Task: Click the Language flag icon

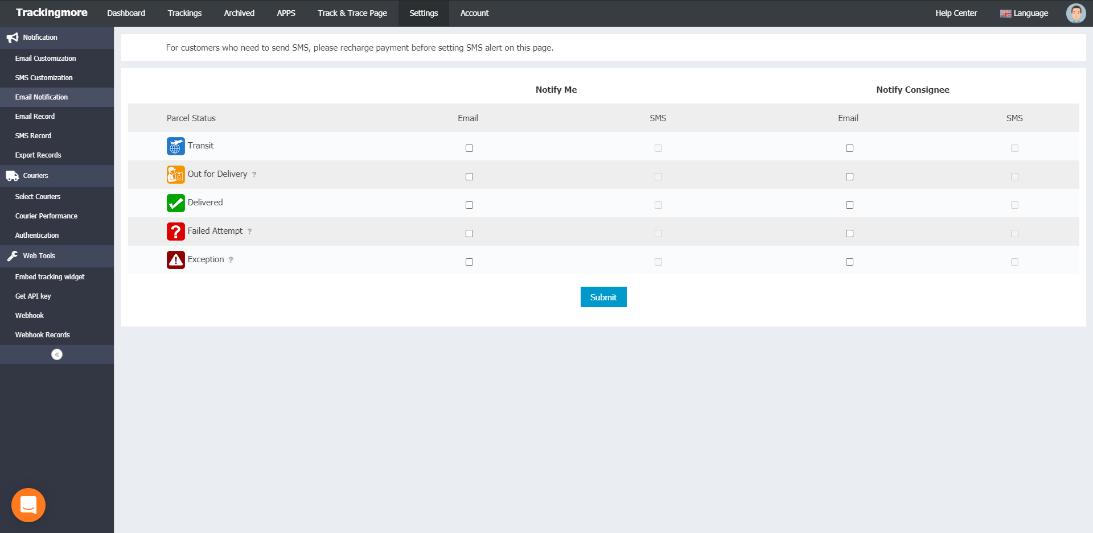Action: click(1006, 14)
